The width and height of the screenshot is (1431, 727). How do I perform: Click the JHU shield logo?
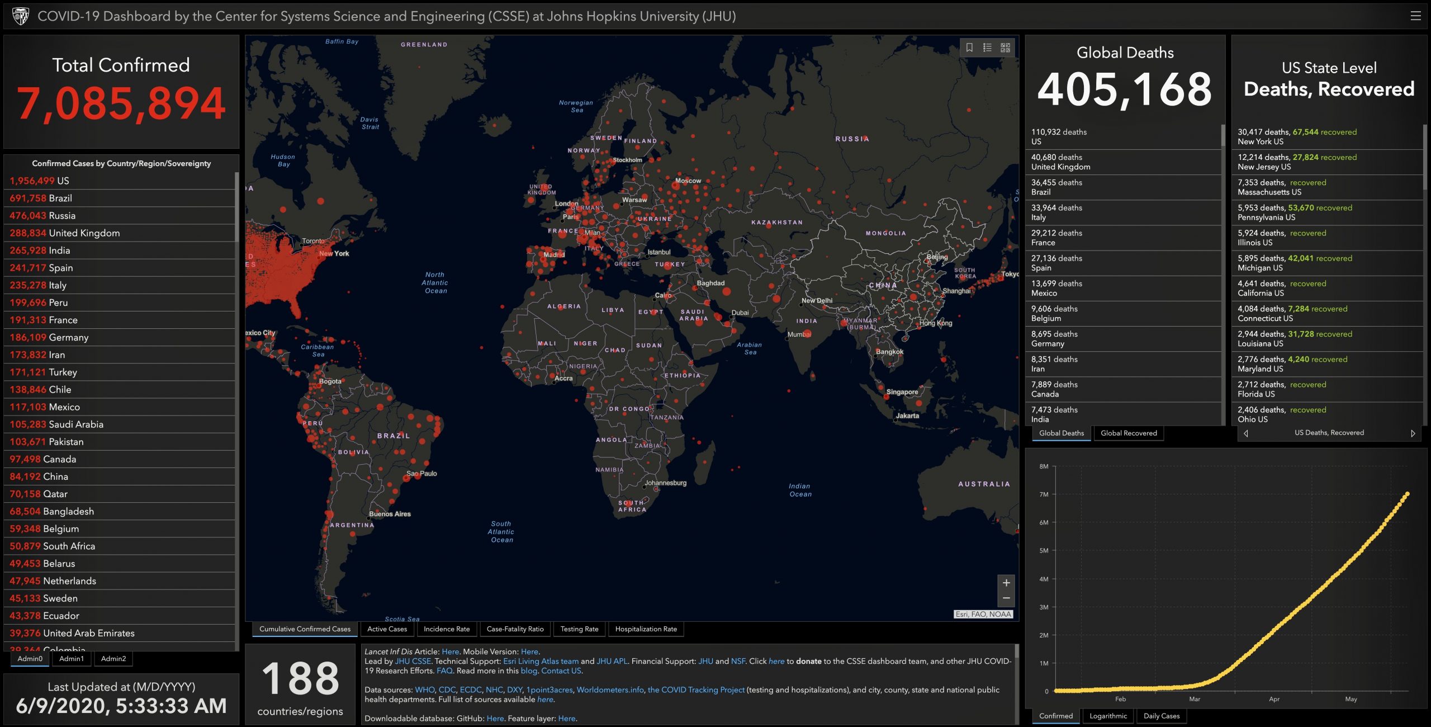21,16
